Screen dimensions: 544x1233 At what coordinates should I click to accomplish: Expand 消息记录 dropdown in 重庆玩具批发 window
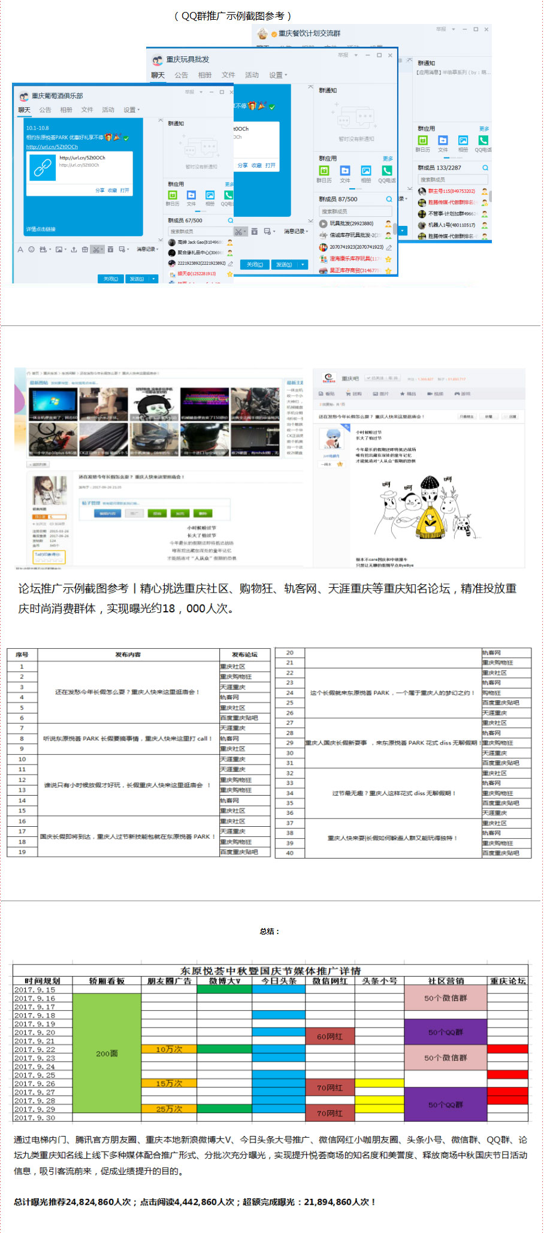click(x=296, y=231)
